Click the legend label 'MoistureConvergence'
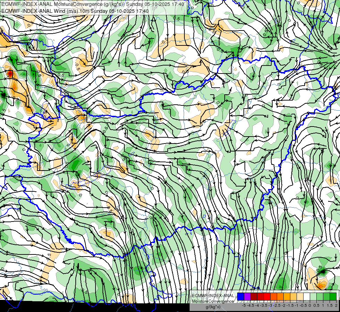The width and height of the screenshot is (340, 312). point(213,301)
